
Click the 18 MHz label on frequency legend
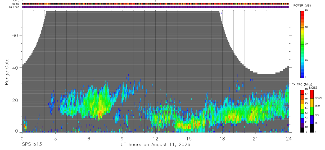(306, 89)
